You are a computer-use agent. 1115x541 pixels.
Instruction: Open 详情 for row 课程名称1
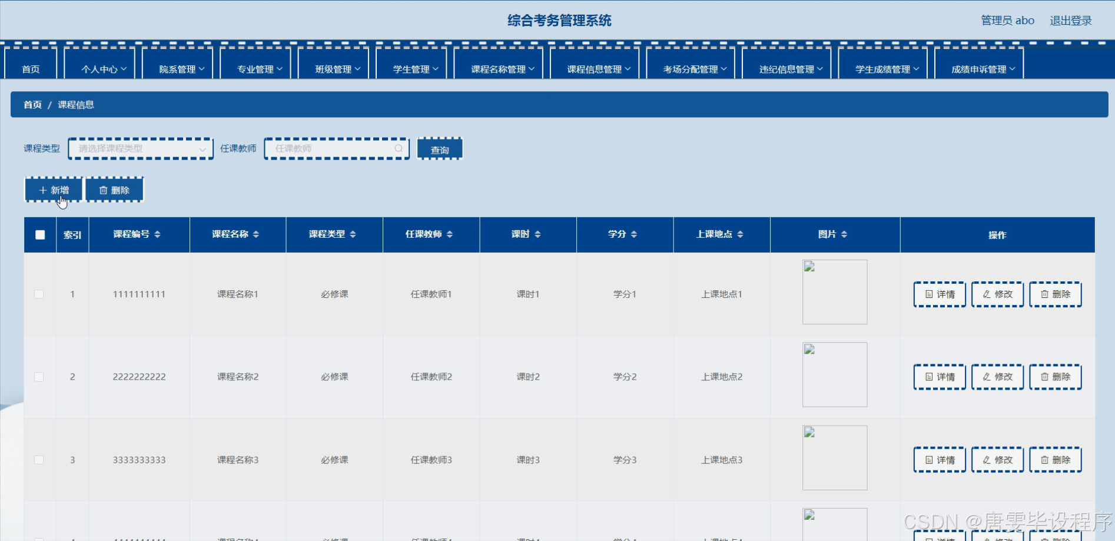point(940,294)
